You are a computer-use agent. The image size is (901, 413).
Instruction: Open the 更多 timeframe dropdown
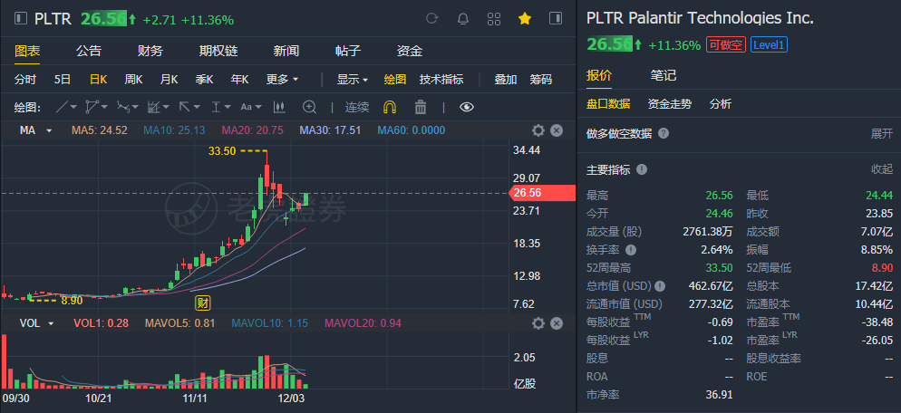click(x=282, y=80)
